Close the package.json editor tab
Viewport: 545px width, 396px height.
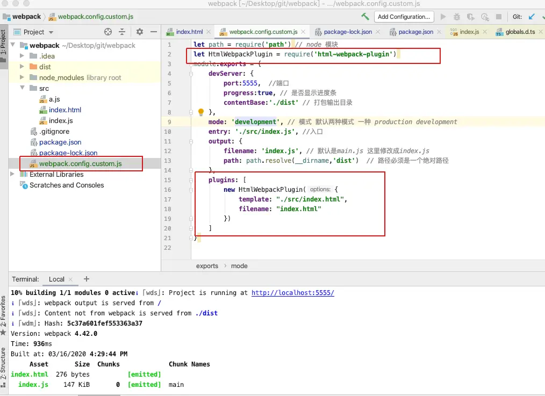[x=439, y=32]
